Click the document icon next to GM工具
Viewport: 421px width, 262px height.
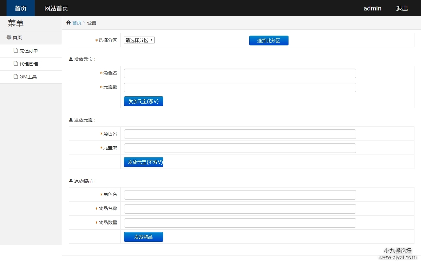pyautogui.click(x=16, y=76)
